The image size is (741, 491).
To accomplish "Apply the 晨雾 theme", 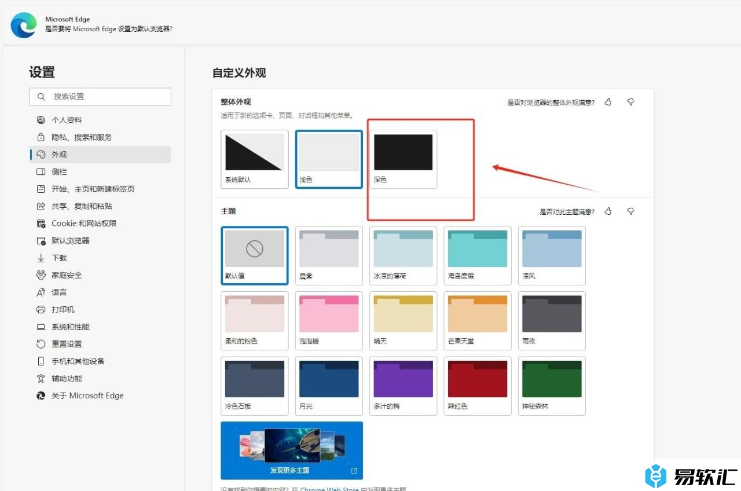I will pyautogui.click(x=329, y=255).
